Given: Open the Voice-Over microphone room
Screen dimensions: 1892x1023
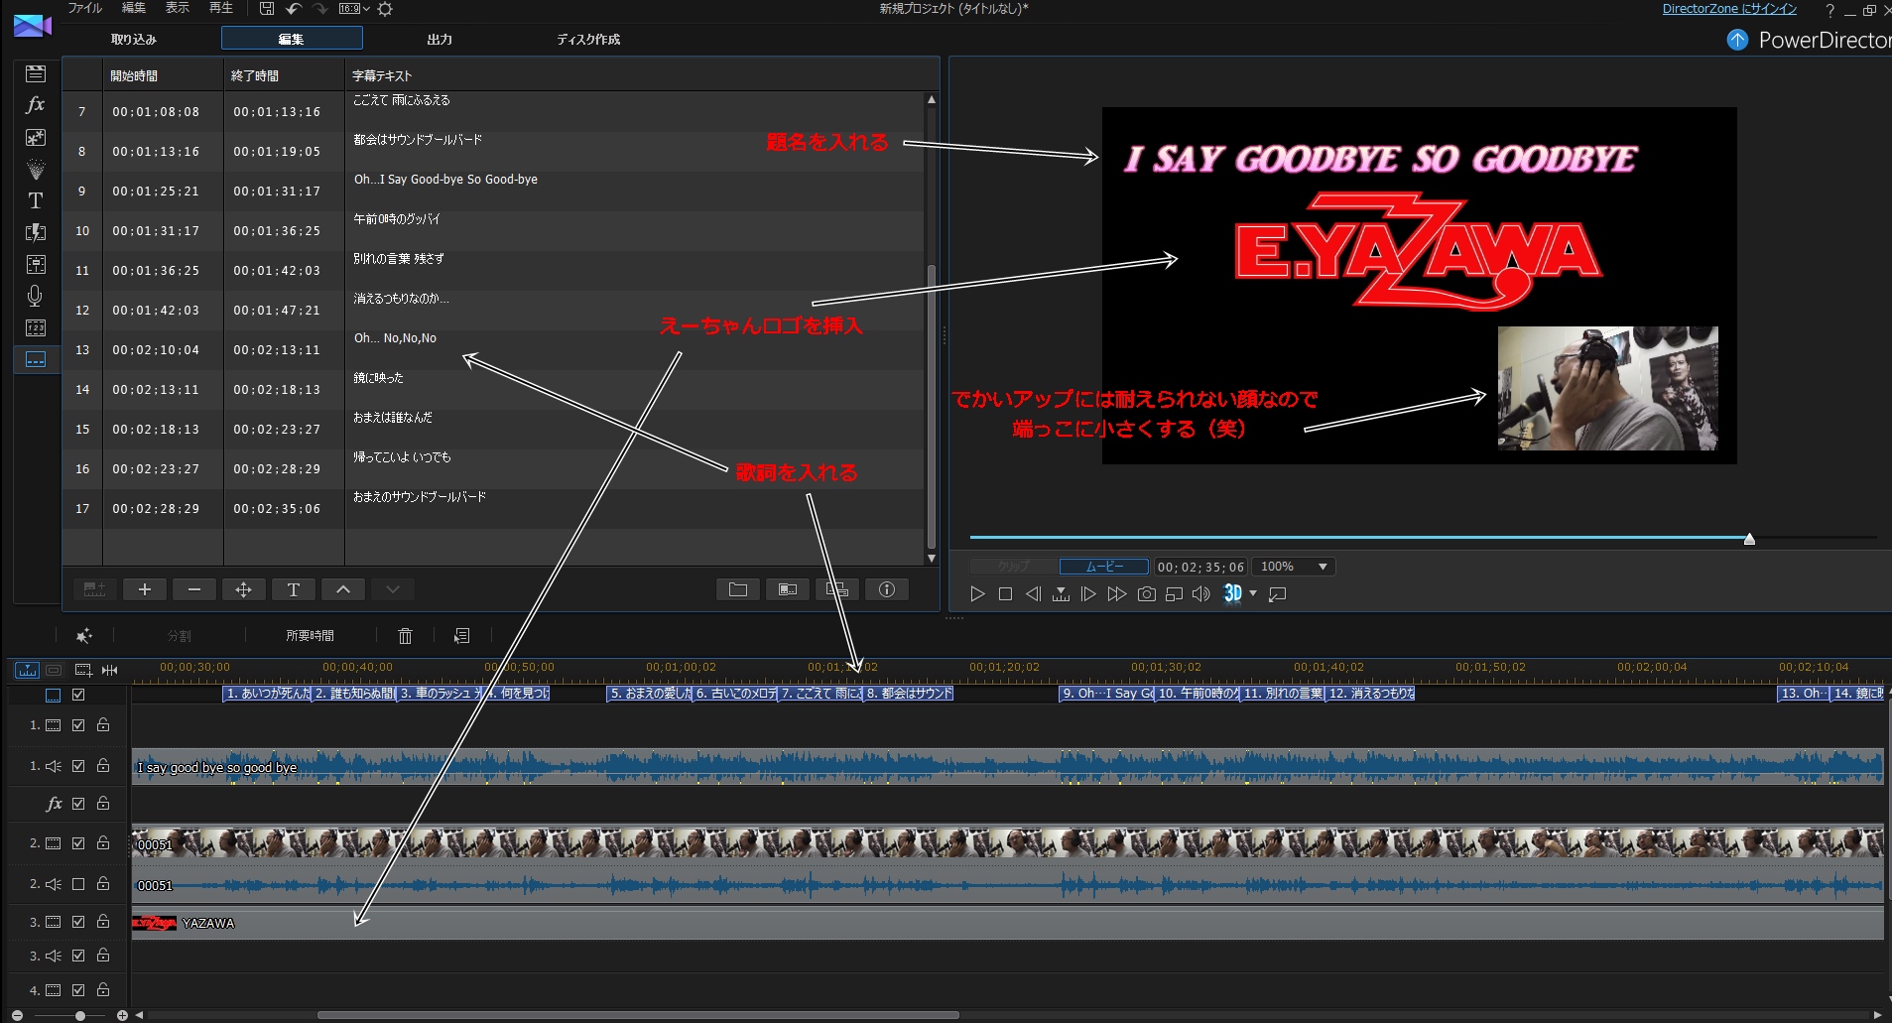Looking at the screenshot, I should click(x=36, y=296).
